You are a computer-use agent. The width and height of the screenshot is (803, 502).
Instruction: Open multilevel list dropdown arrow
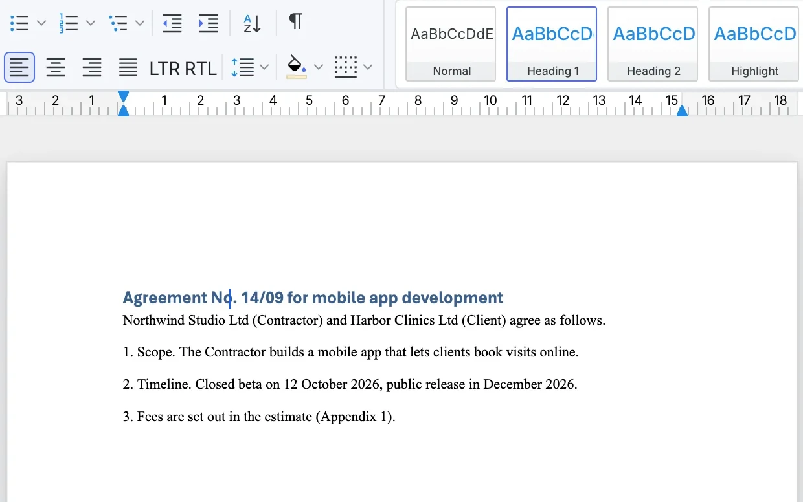pyautogui.click(x=140, y=23)
